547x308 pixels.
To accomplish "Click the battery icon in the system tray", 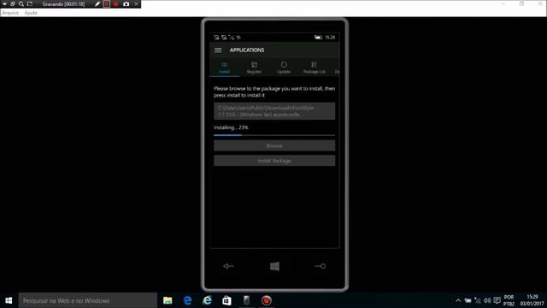I will tap(468, 300).
